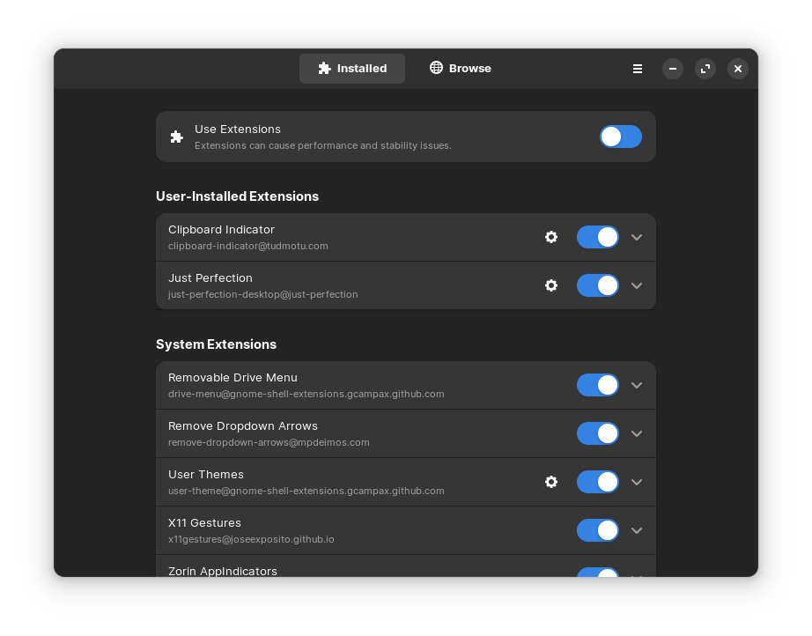Expand User Themes details chevron
The width and height of the screenshot is (812, 636).
[637, 482]
